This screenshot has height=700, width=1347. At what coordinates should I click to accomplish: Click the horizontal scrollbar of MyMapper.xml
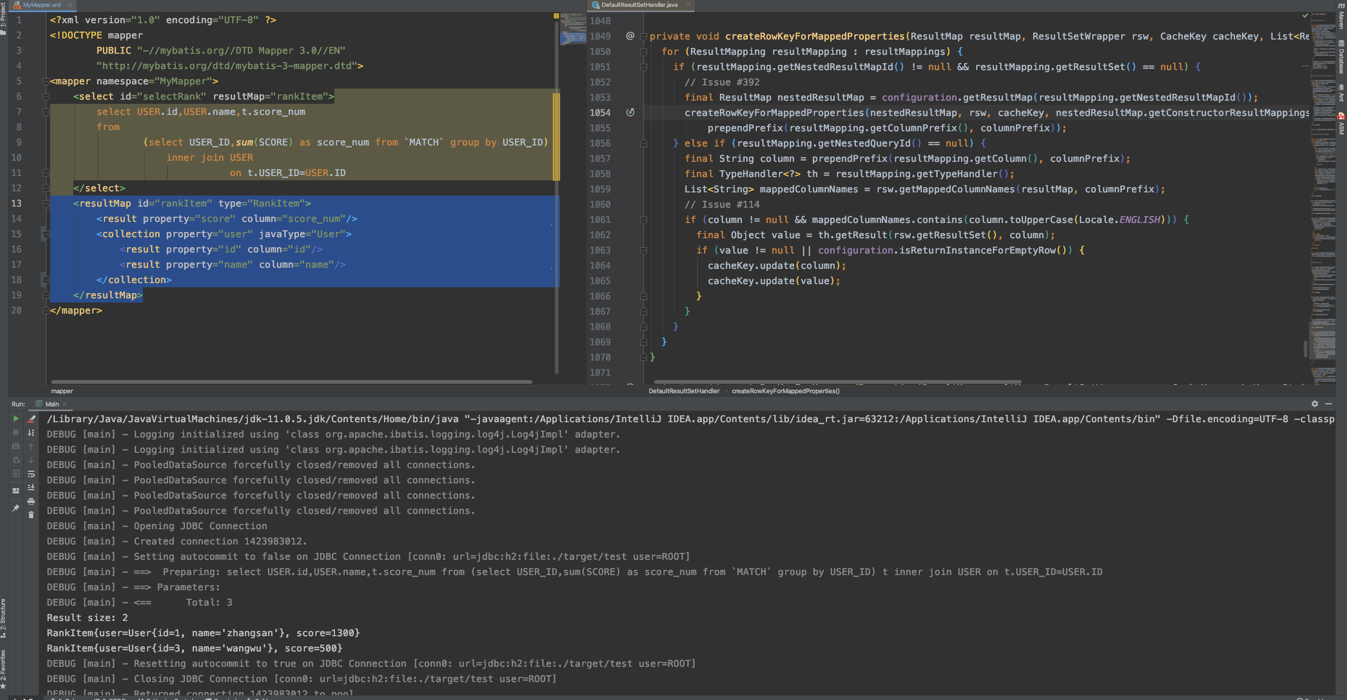[x=292, y=382]
